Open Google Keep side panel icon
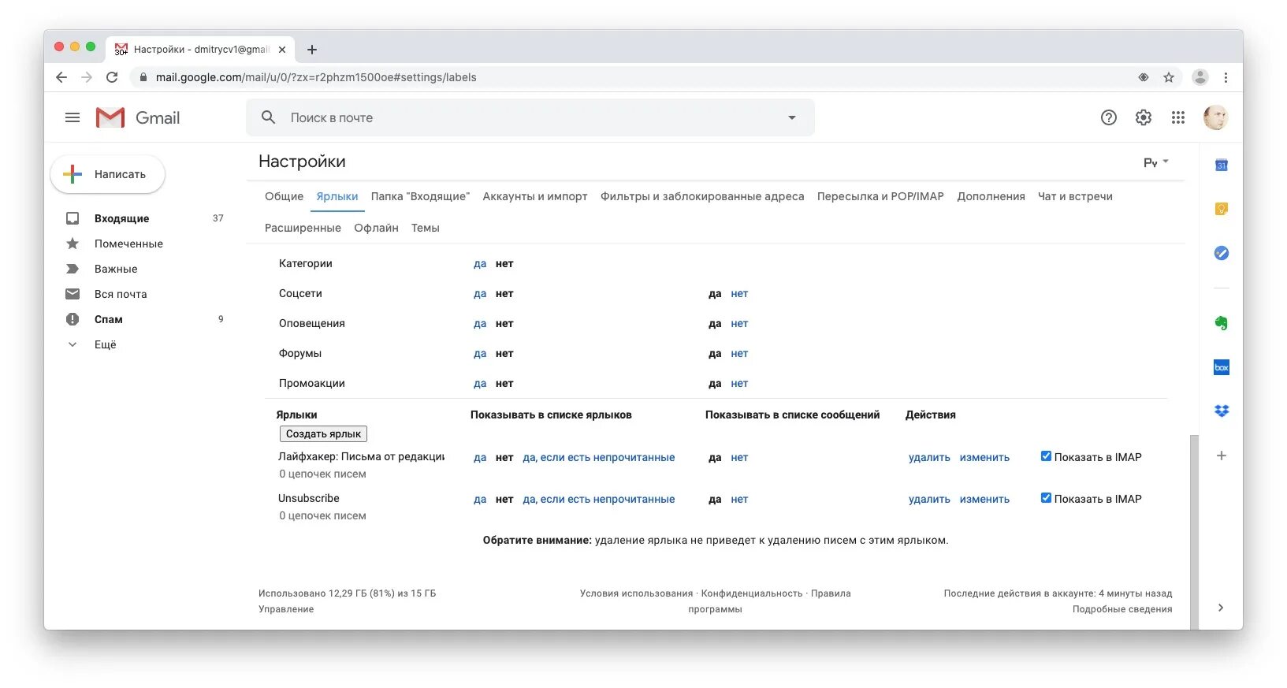The width and height of the screenshot is (1287, 688). click(x=1222, y=209)
